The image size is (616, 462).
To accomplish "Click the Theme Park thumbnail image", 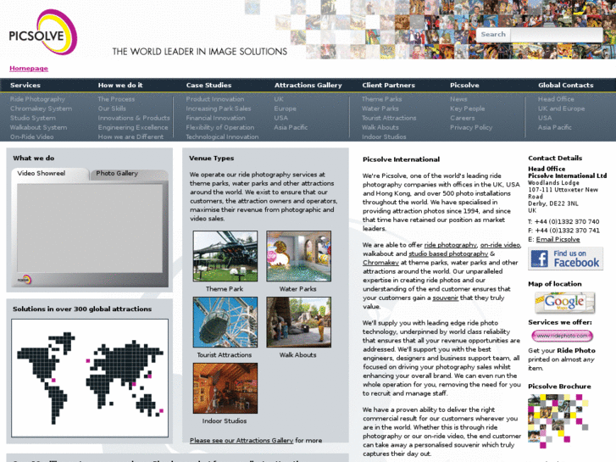I will (x=225, y=256).
